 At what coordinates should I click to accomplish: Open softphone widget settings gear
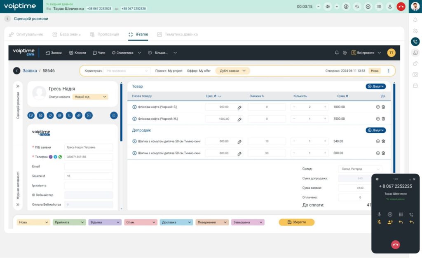(x=377, y=179)
